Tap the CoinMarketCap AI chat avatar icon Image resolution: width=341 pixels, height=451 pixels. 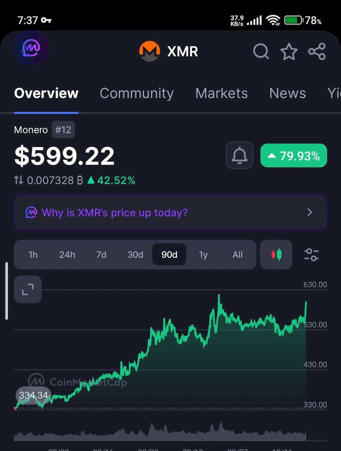pos(31,48)
